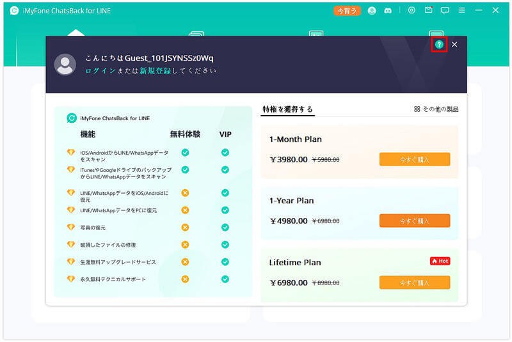Click the orange X for 写真の復元 free trial
The height and width of the screenshot is (342, 512).
click(185, 227)
